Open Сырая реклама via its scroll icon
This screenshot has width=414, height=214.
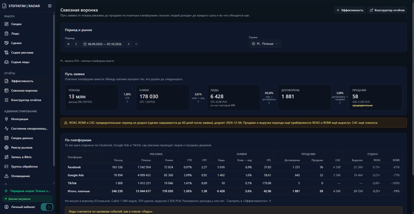(x=6, y=52)
